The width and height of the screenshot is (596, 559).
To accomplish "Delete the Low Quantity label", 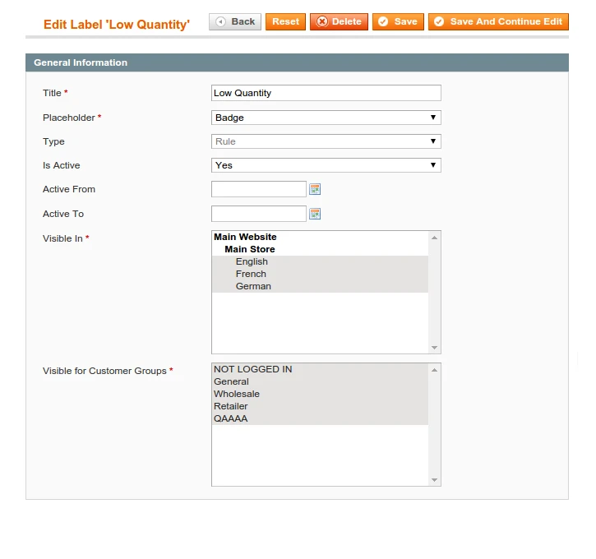I will click(x=339, y=21).
